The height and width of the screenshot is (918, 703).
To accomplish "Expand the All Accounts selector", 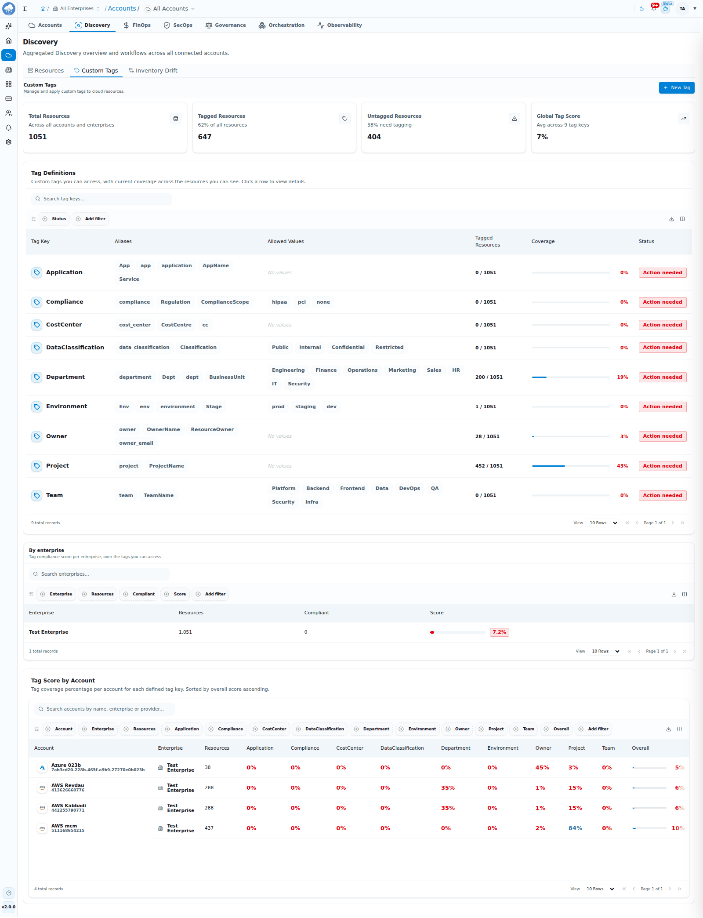I will click(x=170, y=9).
